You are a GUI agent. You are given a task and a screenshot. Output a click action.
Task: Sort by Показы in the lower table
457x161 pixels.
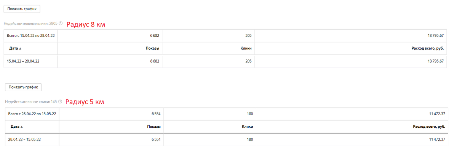154,127
